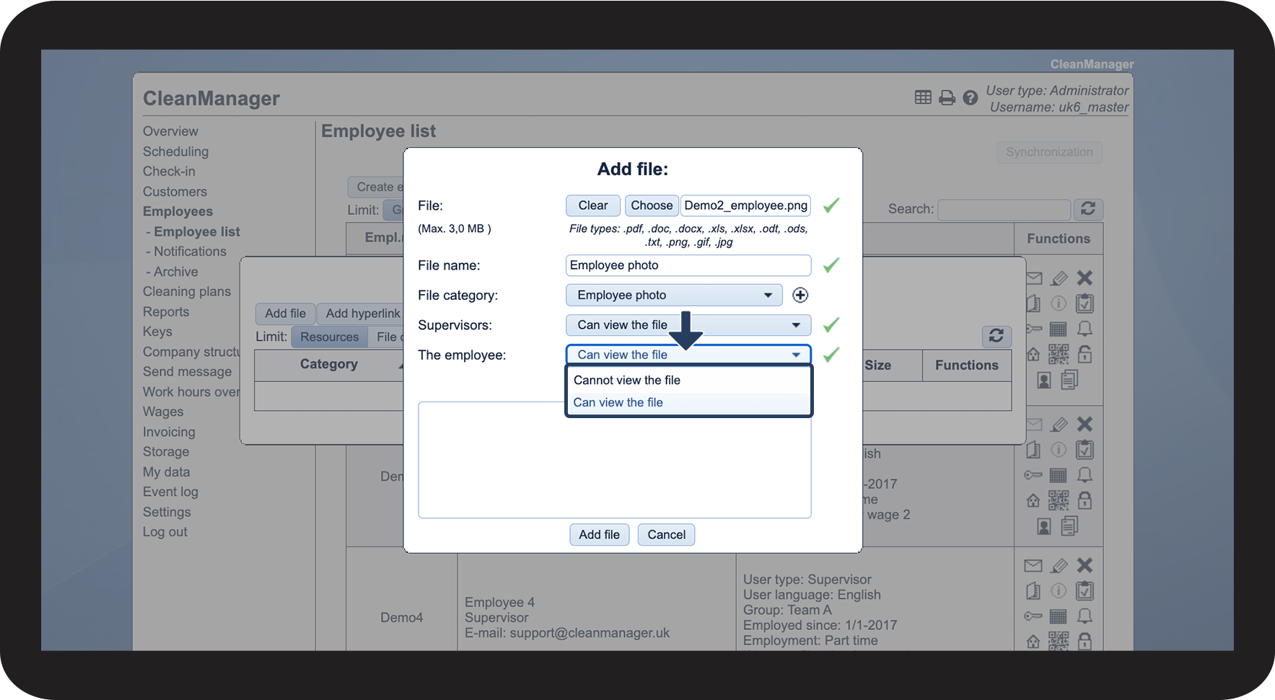Click the printer icon in header
1275x700 pixels.
(x=947, y=97)
